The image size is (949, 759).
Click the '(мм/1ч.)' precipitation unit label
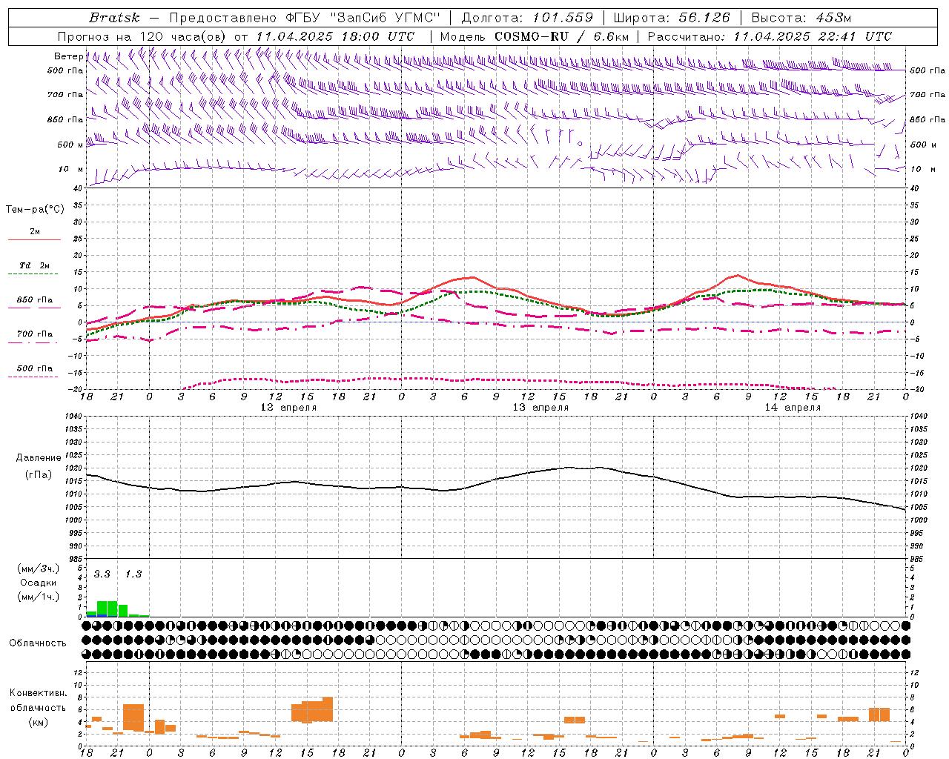pyautogui.click(x=39, y=597)
